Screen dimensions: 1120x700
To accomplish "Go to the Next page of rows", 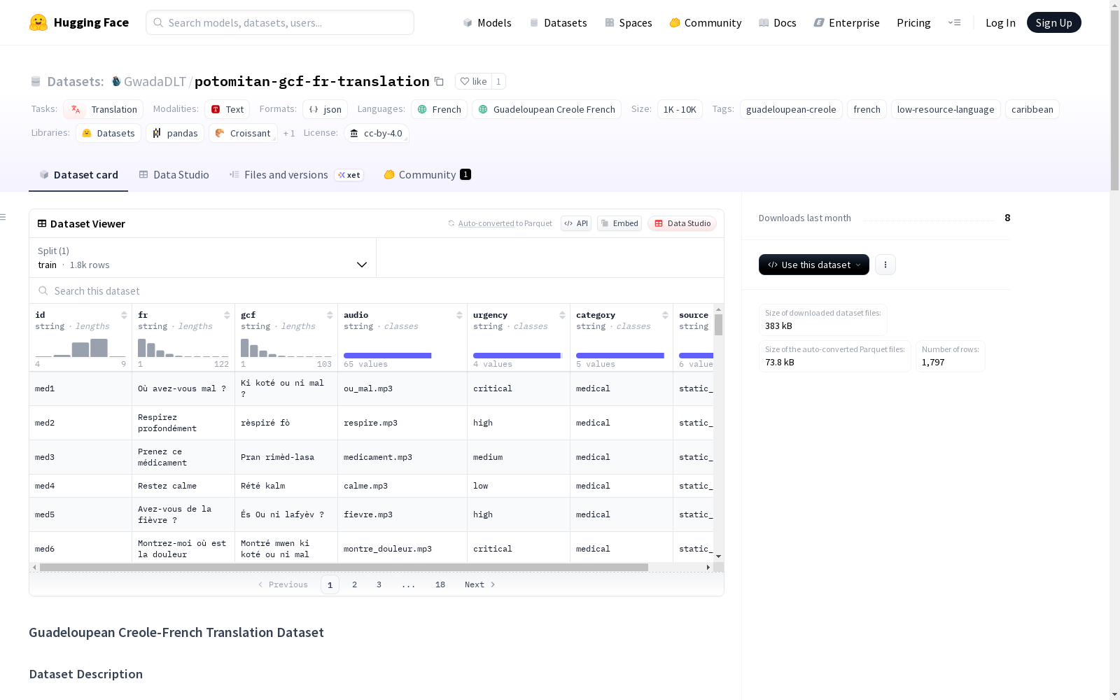I will 480,584.
